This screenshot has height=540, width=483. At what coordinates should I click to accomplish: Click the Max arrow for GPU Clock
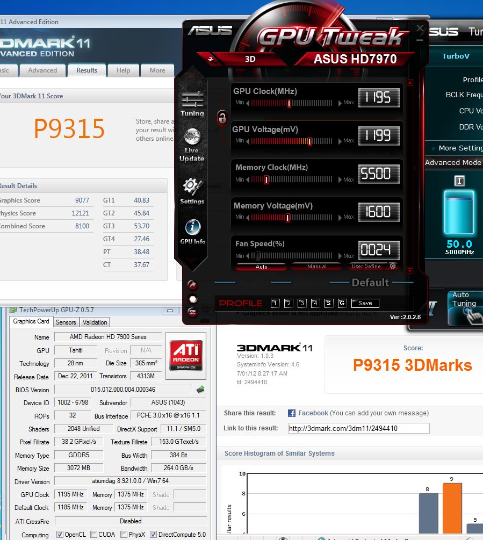(340, 103)
